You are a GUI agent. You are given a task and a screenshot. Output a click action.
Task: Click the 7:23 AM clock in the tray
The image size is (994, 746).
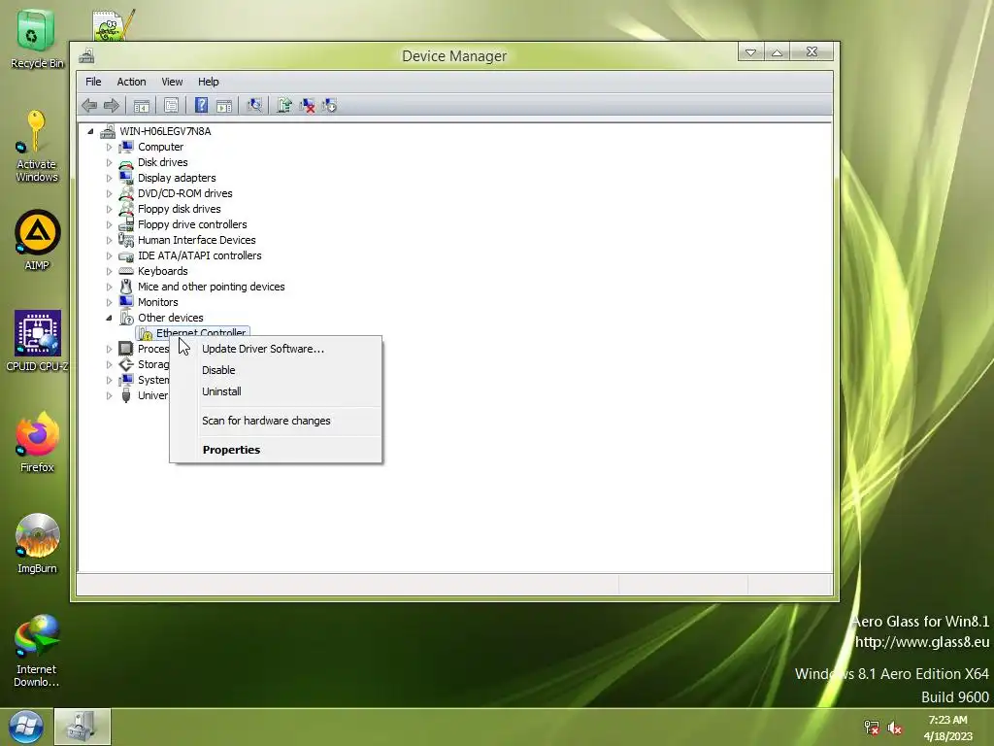coord(947,720)
